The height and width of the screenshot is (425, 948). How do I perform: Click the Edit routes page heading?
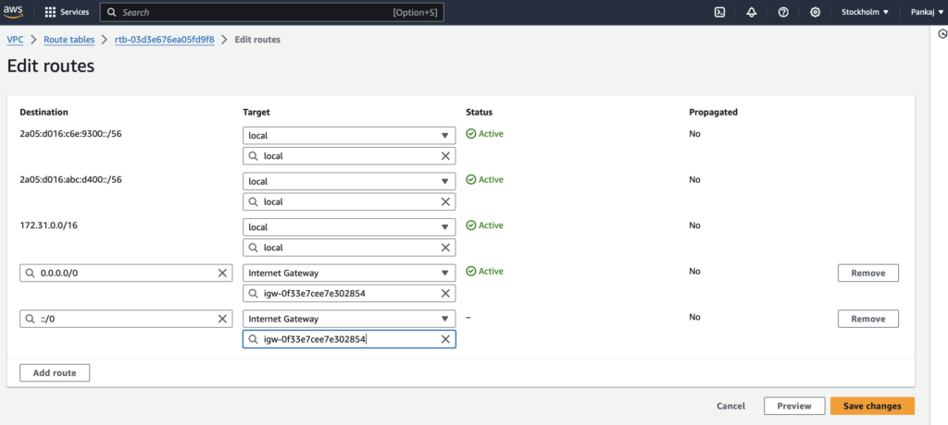tap(51, 66)
